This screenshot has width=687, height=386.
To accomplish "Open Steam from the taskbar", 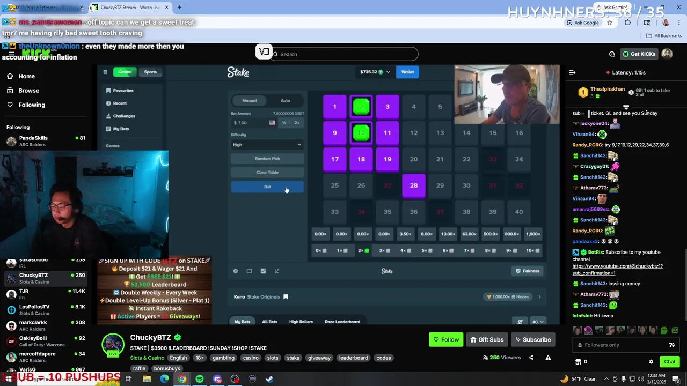I will point(269,379).
